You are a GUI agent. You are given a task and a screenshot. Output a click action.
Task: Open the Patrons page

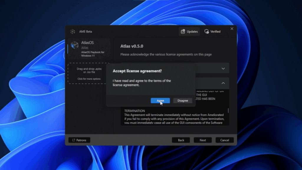point(79,140)
